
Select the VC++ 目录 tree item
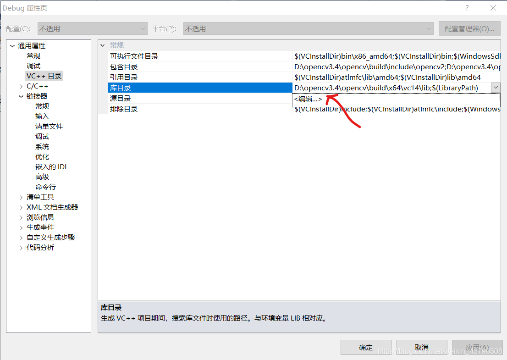pyautogui.click(x=44, y=76)
